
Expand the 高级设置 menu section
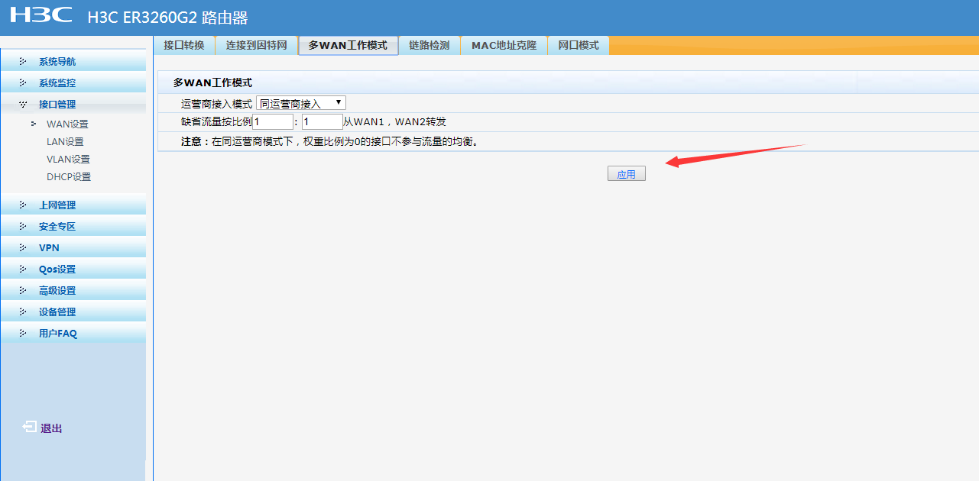pos(73,291)
